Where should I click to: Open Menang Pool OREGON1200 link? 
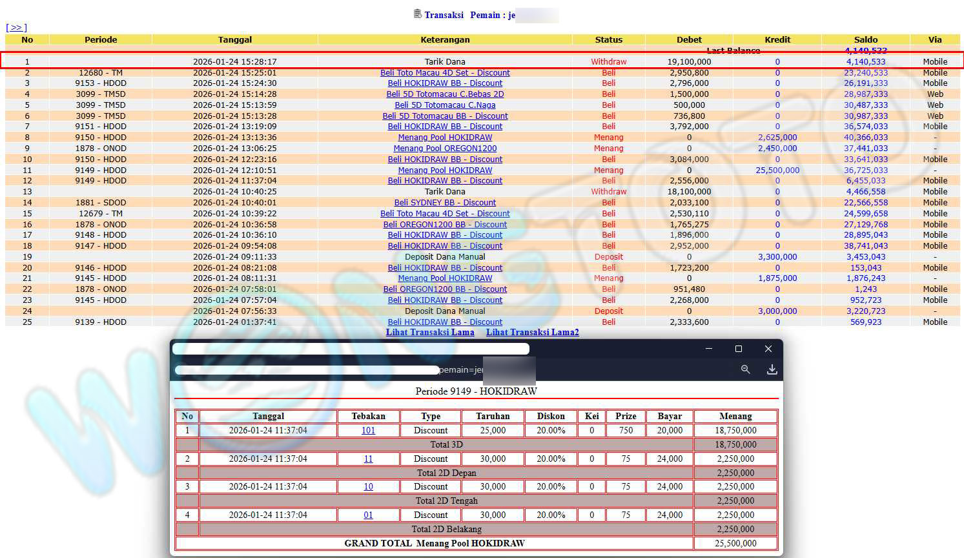(x=445, y=149)
